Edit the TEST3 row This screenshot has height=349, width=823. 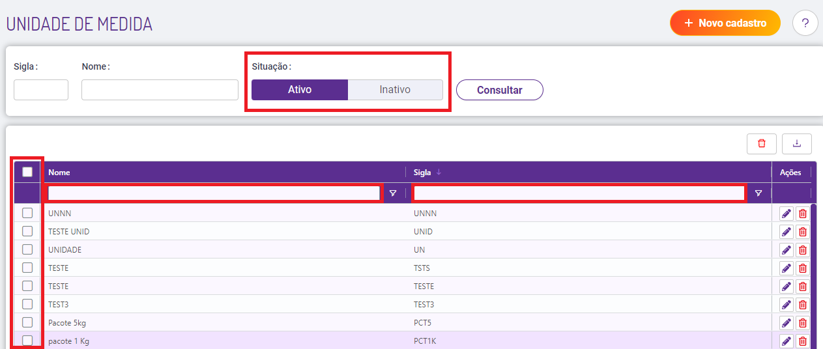[787, 305]
